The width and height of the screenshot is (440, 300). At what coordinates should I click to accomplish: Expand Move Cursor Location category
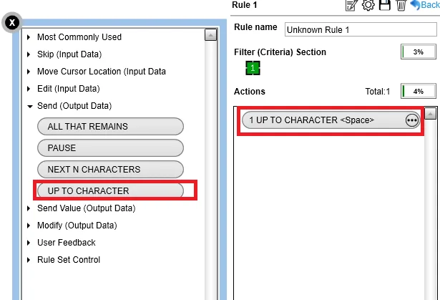click(97, 72)
